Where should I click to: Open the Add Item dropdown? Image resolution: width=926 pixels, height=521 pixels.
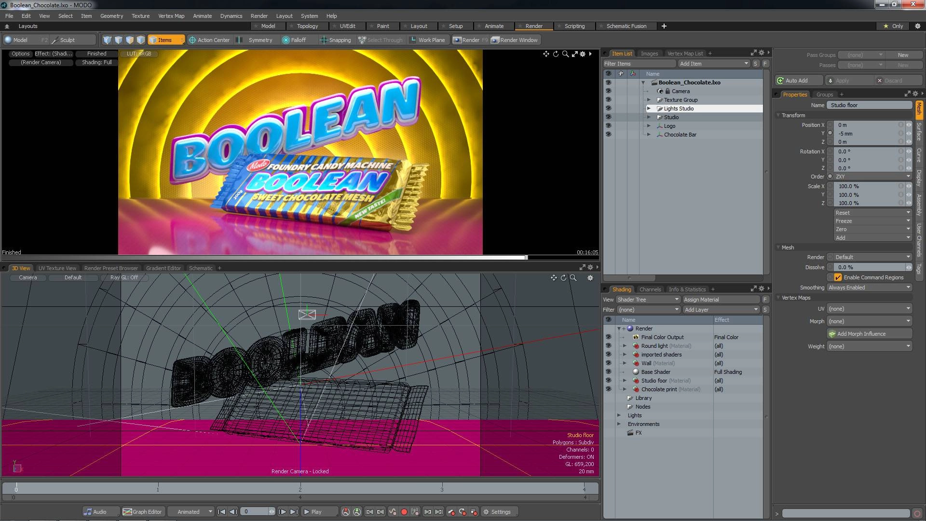(714, 64)
